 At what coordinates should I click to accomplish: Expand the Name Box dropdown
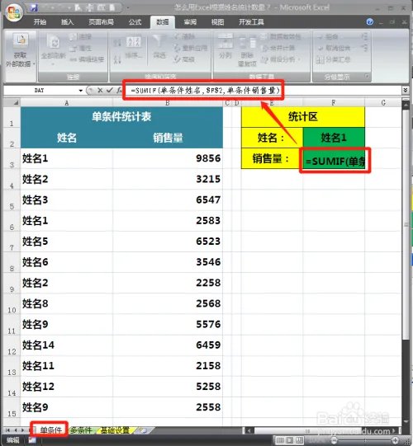81,91
